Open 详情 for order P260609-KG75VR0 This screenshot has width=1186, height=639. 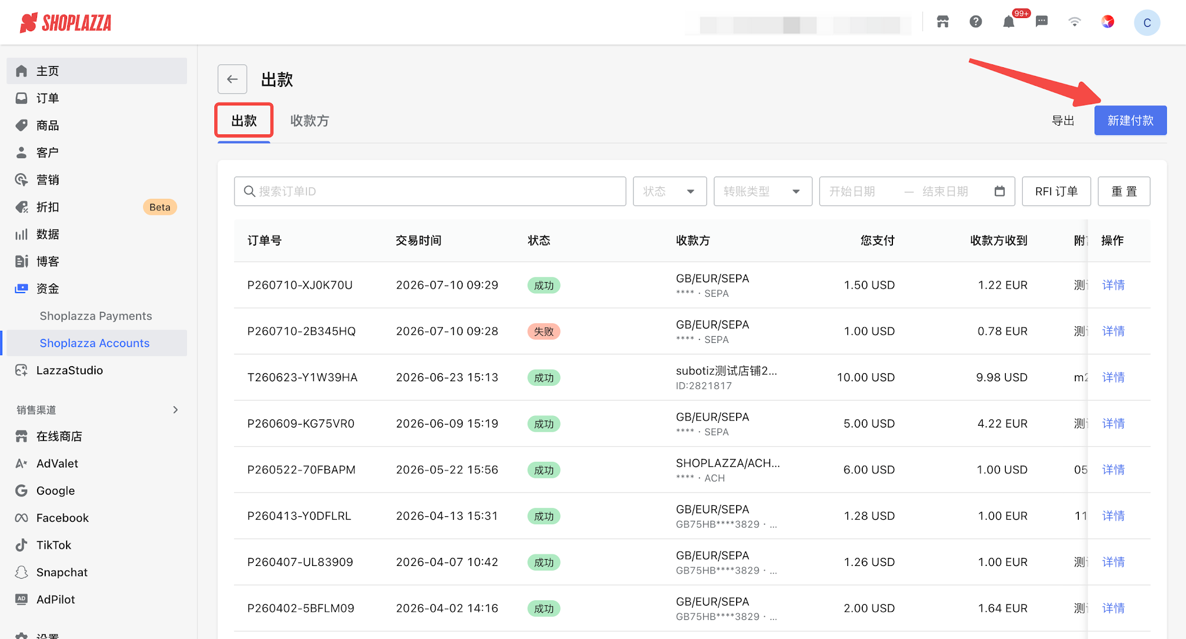(1113, 423)
